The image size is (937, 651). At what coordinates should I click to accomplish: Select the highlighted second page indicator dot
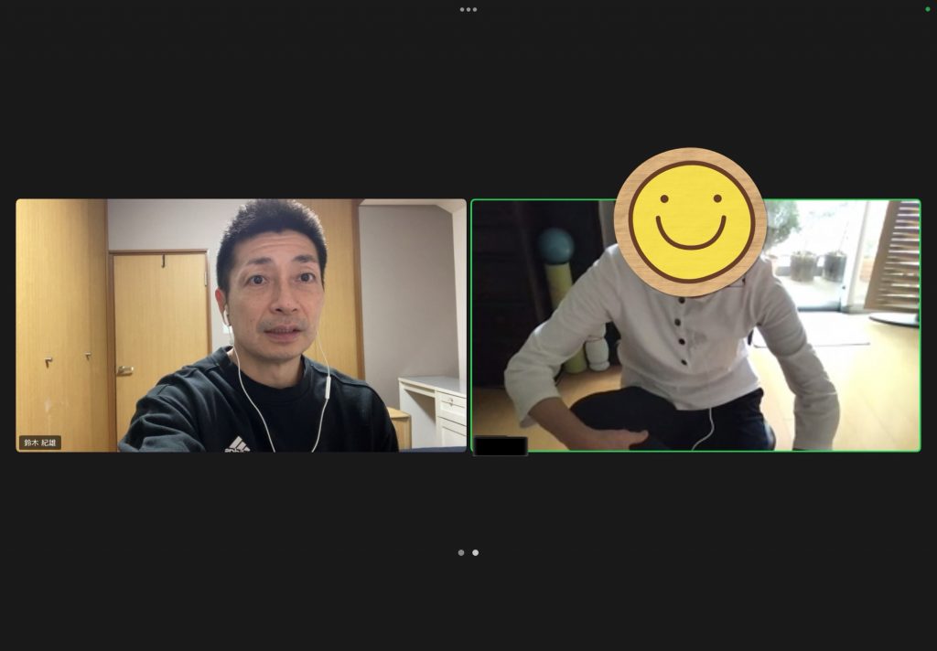tap(475, 552)
